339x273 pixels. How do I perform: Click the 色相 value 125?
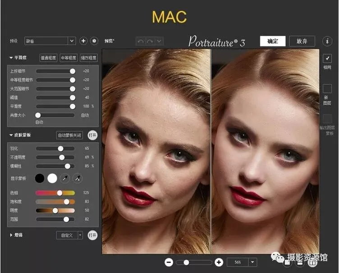coord(86,192)
